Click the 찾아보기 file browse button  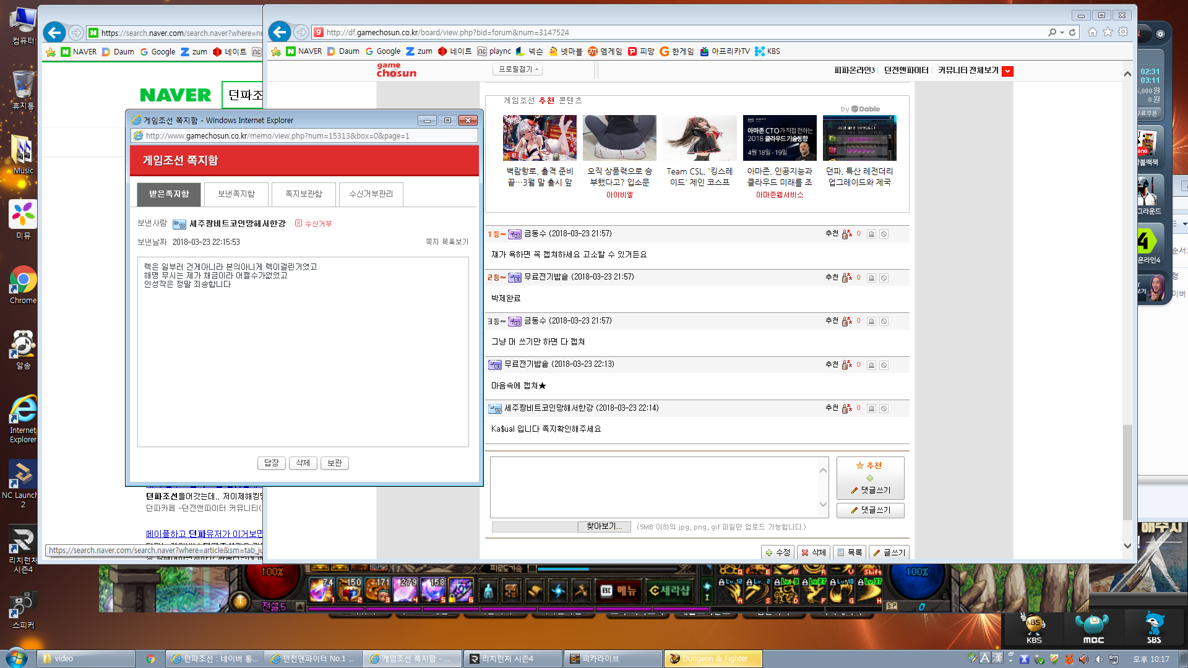[604, 526]
